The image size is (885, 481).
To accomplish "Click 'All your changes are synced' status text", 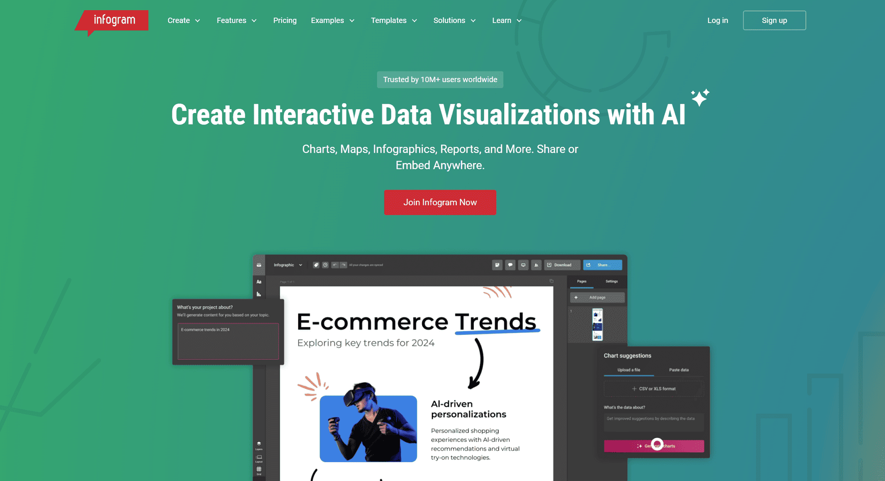I will coord(366,265).
